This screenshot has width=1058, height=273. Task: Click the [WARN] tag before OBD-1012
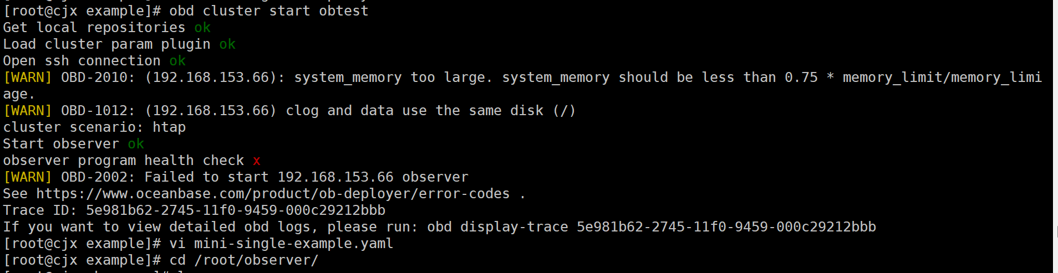(x=28, y=111)
